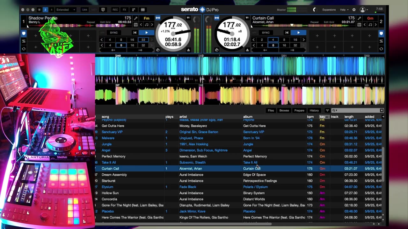Image resolution: width=408 pixels, height=229 pixels.
Task: Shift deck 2 key up arrow
Action: click(375, 24)
